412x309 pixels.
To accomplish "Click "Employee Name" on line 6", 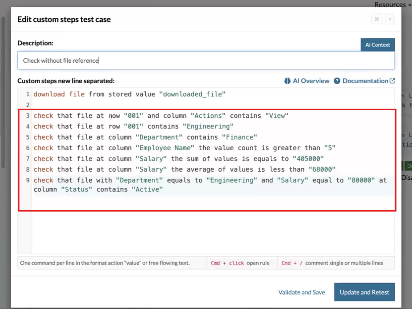I will point(165,148).
